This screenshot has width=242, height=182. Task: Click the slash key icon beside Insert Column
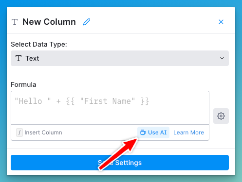click(x=19, y=132)
